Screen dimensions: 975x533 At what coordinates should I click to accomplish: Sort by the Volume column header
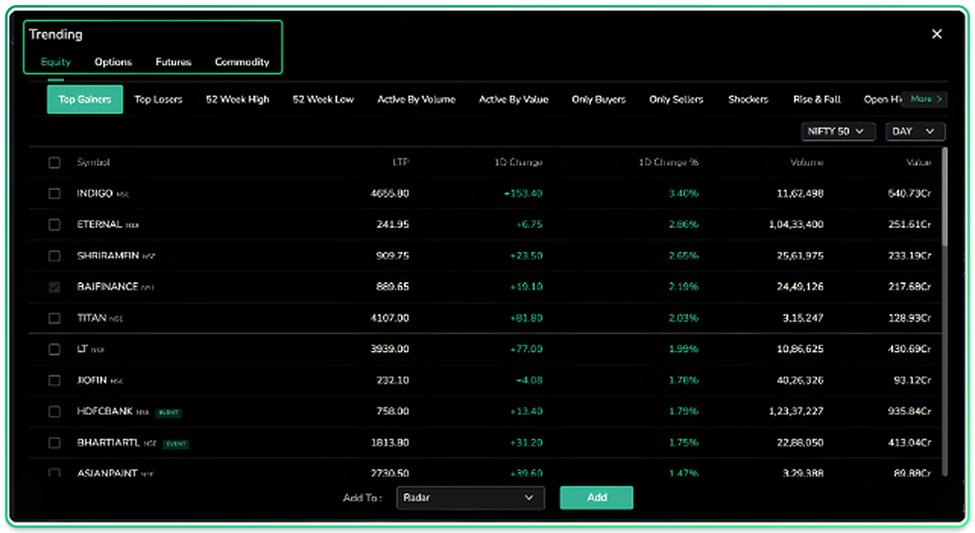click(x=807, y=162)
